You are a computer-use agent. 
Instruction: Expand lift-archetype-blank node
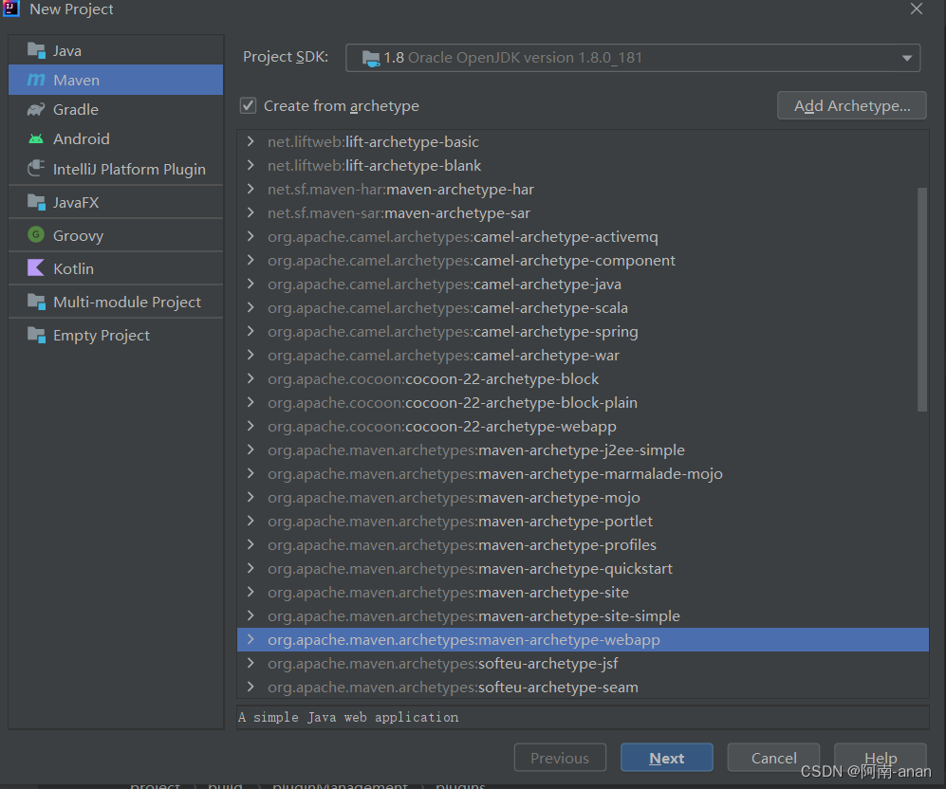click(x=250, y=165)
